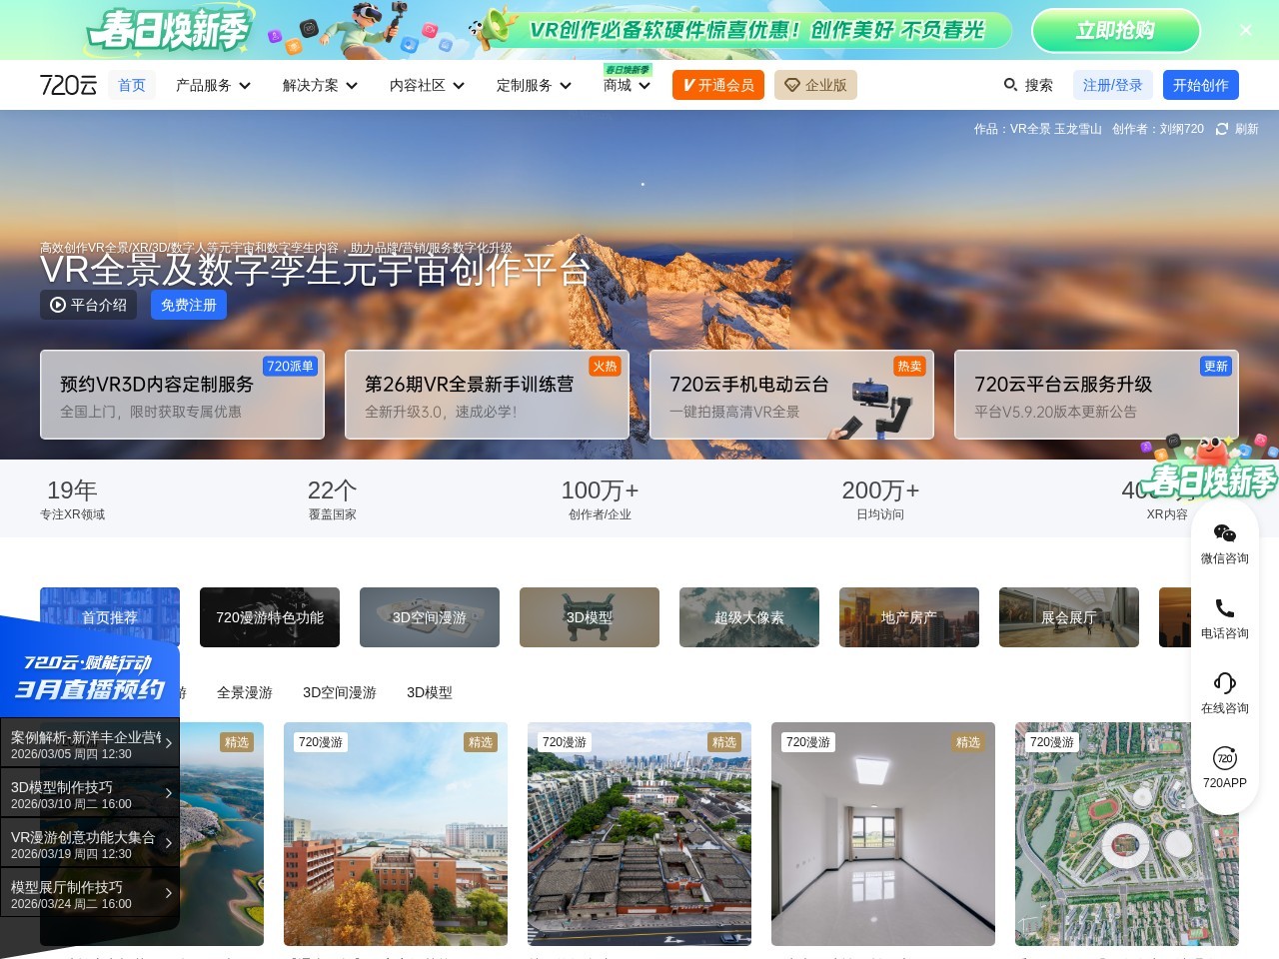Click the phone consultation icon
The width and height of the screenshot is (1279, 959).
1224,608
